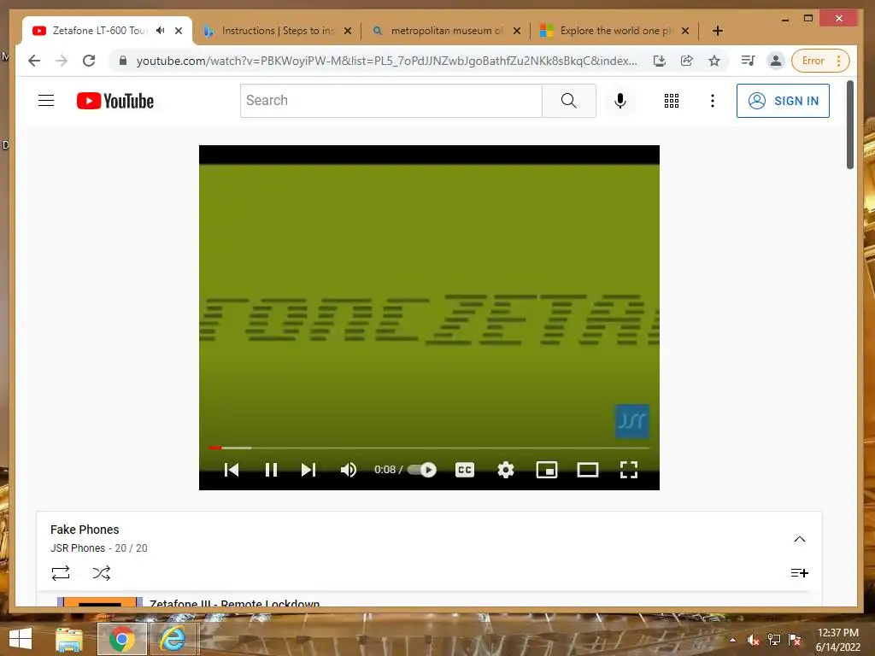Go back to the previous page
This screenshot has width=875, height=656.
(x=34, y=61)
